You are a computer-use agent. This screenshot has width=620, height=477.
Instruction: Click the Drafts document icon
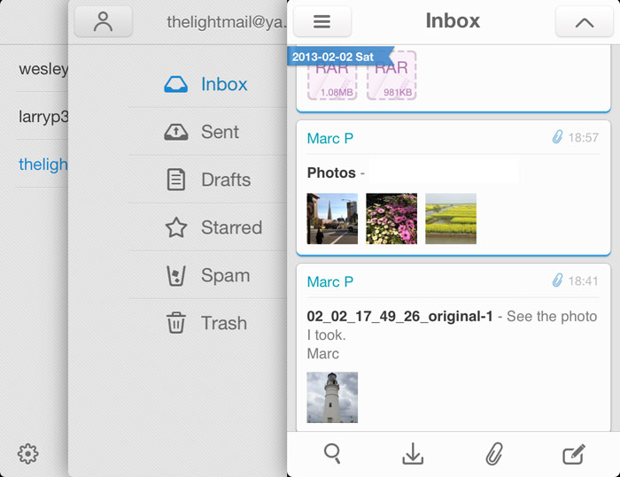coord(176,180)
